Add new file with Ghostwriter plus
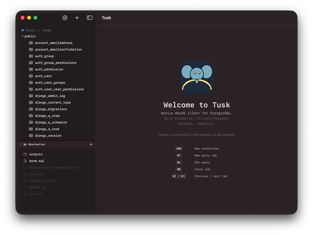 91,144
